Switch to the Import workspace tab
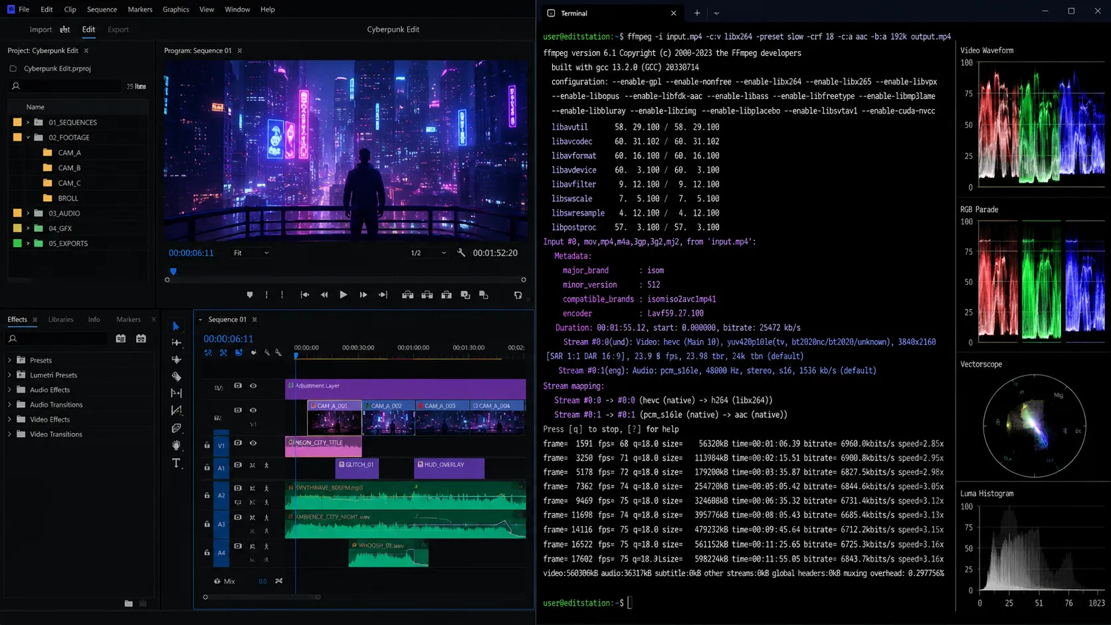 tap(41, 29)
